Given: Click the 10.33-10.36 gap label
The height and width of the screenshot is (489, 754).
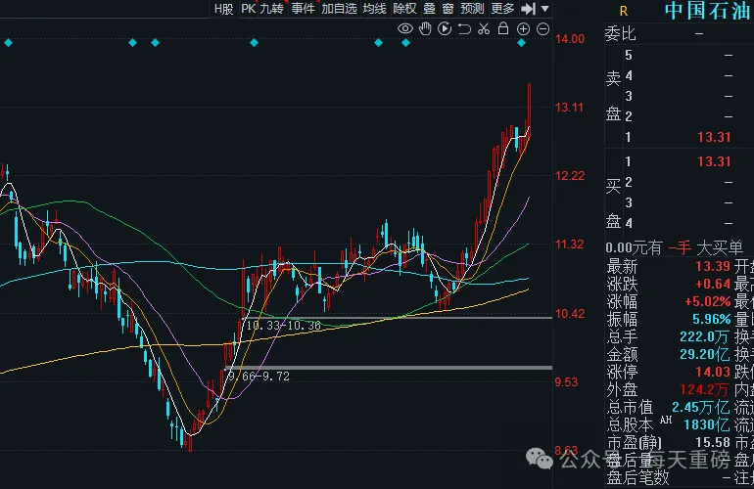Looking at the screenshot, I should tap(283, 326).
